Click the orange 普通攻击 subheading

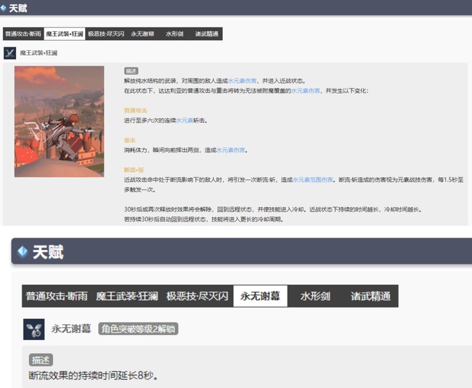point(136,110)
